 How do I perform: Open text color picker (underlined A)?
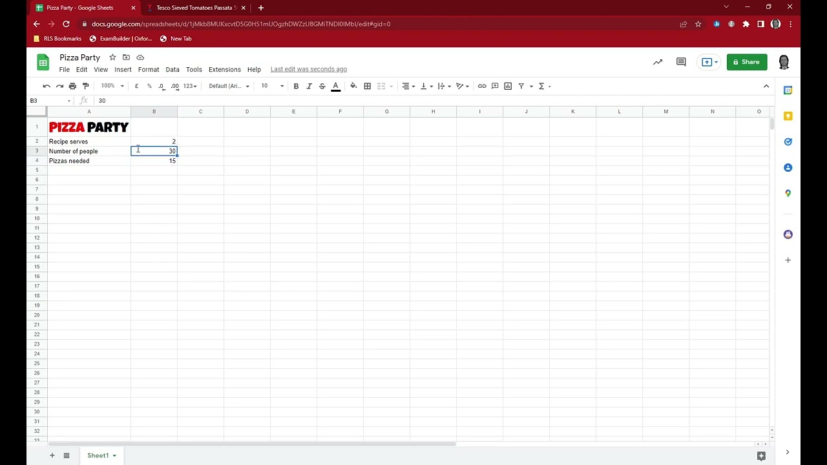point(335,86)
